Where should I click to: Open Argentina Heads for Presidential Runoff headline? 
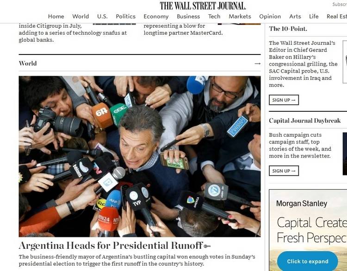point(111,246)
